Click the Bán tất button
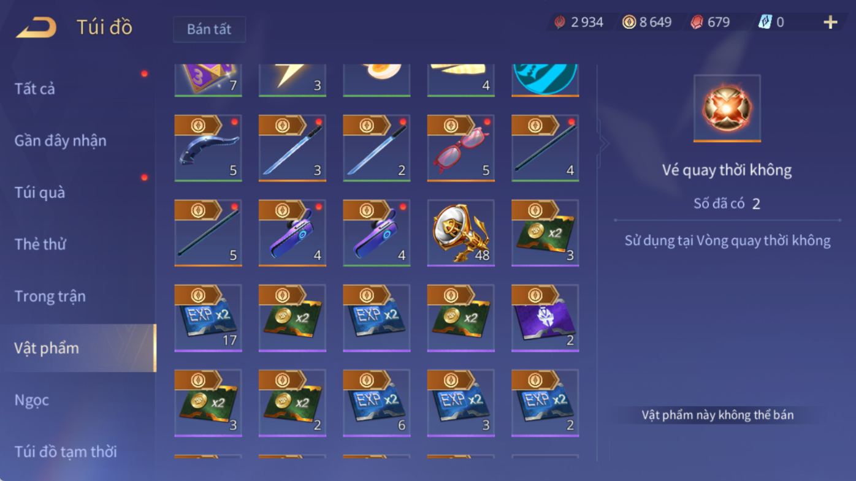Viewport: 856px width, 481px height. [x=209, y=29]
